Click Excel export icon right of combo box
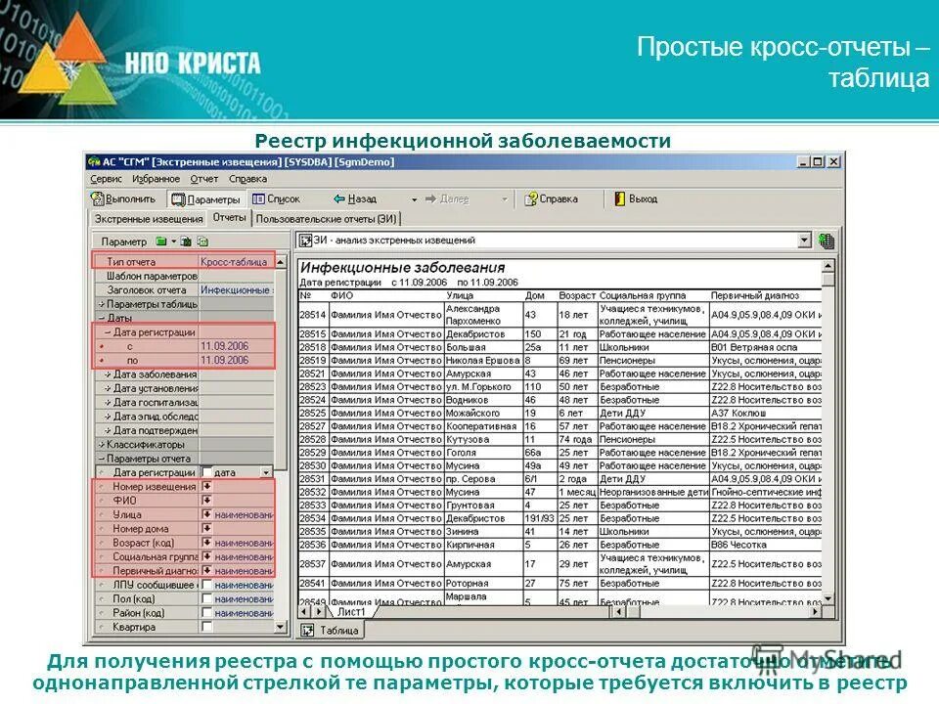 [x=827, y=242]
